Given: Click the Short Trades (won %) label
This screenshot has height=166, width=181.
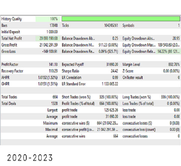Looking at the screenshot, I should [75, 97].
